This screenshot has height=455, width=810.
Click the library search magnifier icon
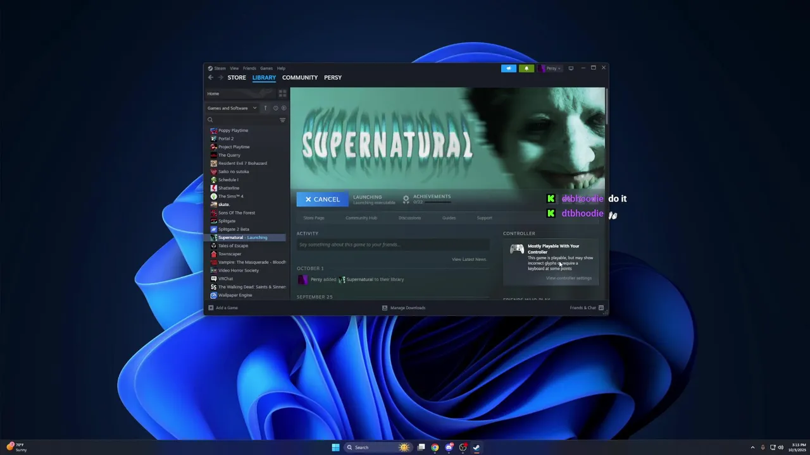pyautogui.click(x=210, y=120)
